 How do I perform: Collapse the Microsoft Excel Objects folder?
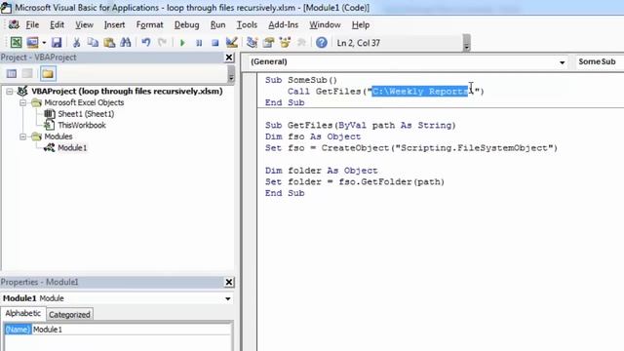click(23, 102)
